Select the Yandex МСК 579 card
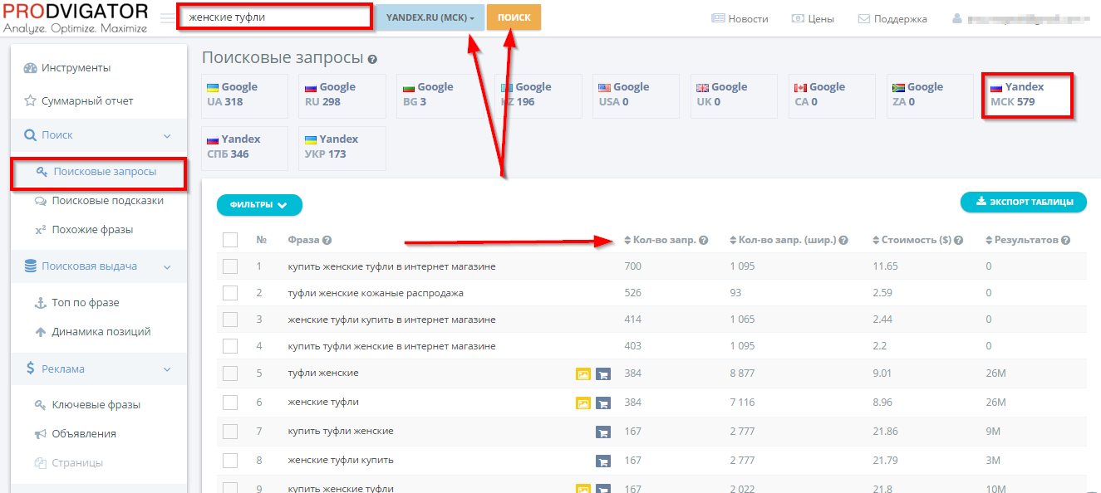This screenshot has width=1101, height=493. point(1028,95)
